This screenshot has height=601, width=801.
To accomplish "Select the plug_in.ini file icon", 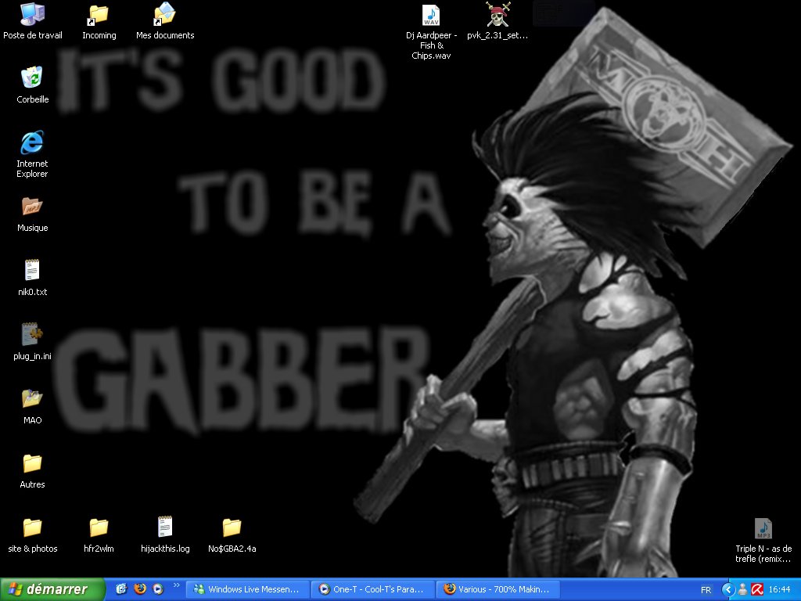I will click(x=32, y=342).
